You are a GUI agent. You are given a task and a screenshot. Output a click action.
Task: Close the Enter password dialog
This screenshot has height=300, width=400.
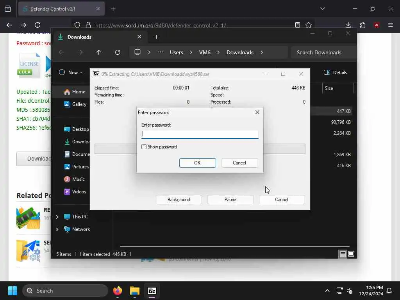[x=257, y=112]
